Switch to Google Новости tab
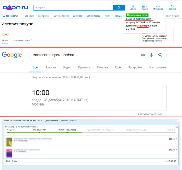Viewport: 182px width, 170px height. (x=50, y=67)
